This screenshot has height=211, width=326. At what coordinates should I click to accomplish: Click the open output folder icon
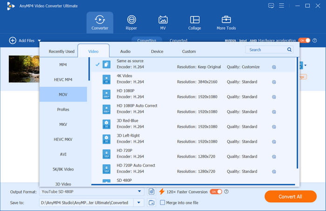click(151, 203)
